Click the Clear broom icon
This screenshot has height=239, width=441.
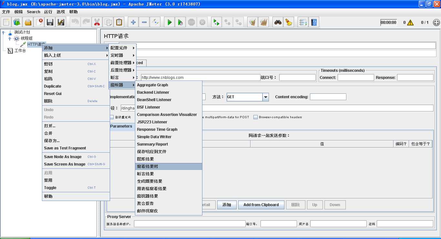tap(253, 22)
